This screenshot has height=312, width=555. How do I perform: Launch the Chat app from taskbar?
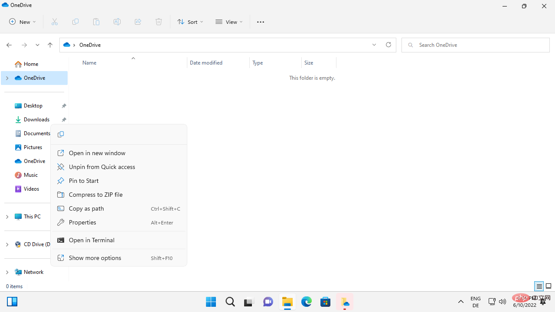click(x=268, y=302)
